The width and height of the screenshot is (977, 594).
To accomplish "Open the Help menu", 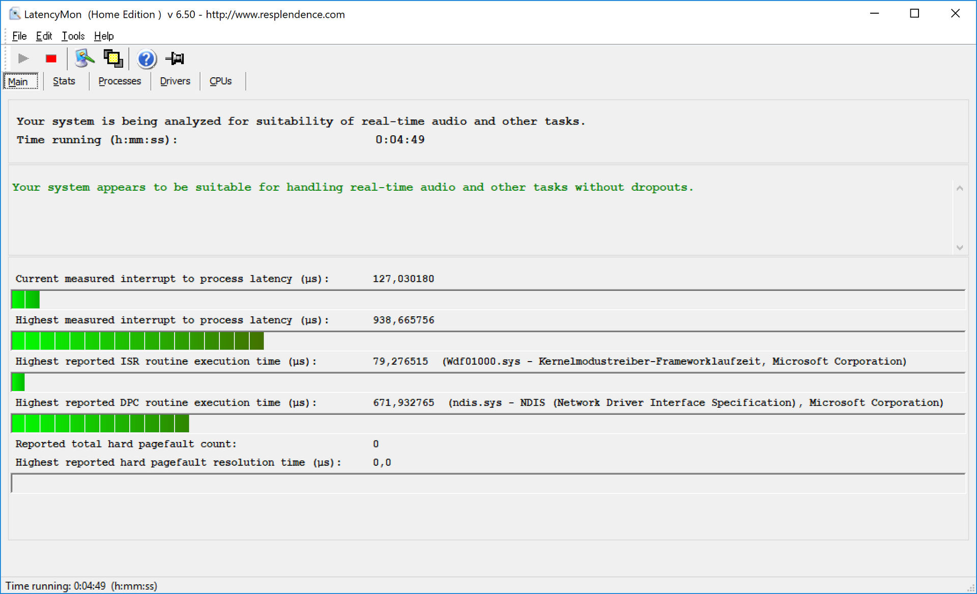I will point(104,36).
